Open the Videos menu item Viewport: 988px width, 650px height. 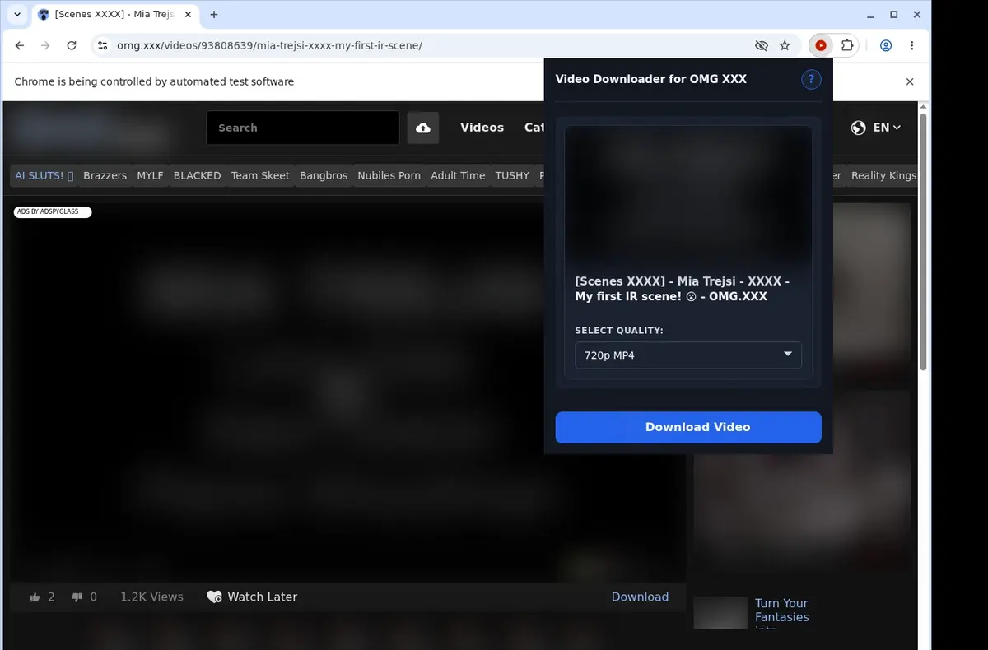pos(482,128)
